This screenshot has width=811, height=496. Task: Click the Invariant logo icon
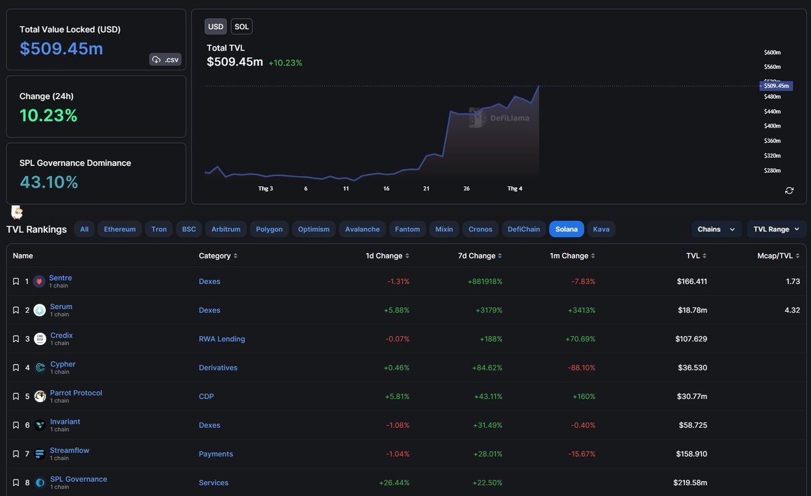40,425
